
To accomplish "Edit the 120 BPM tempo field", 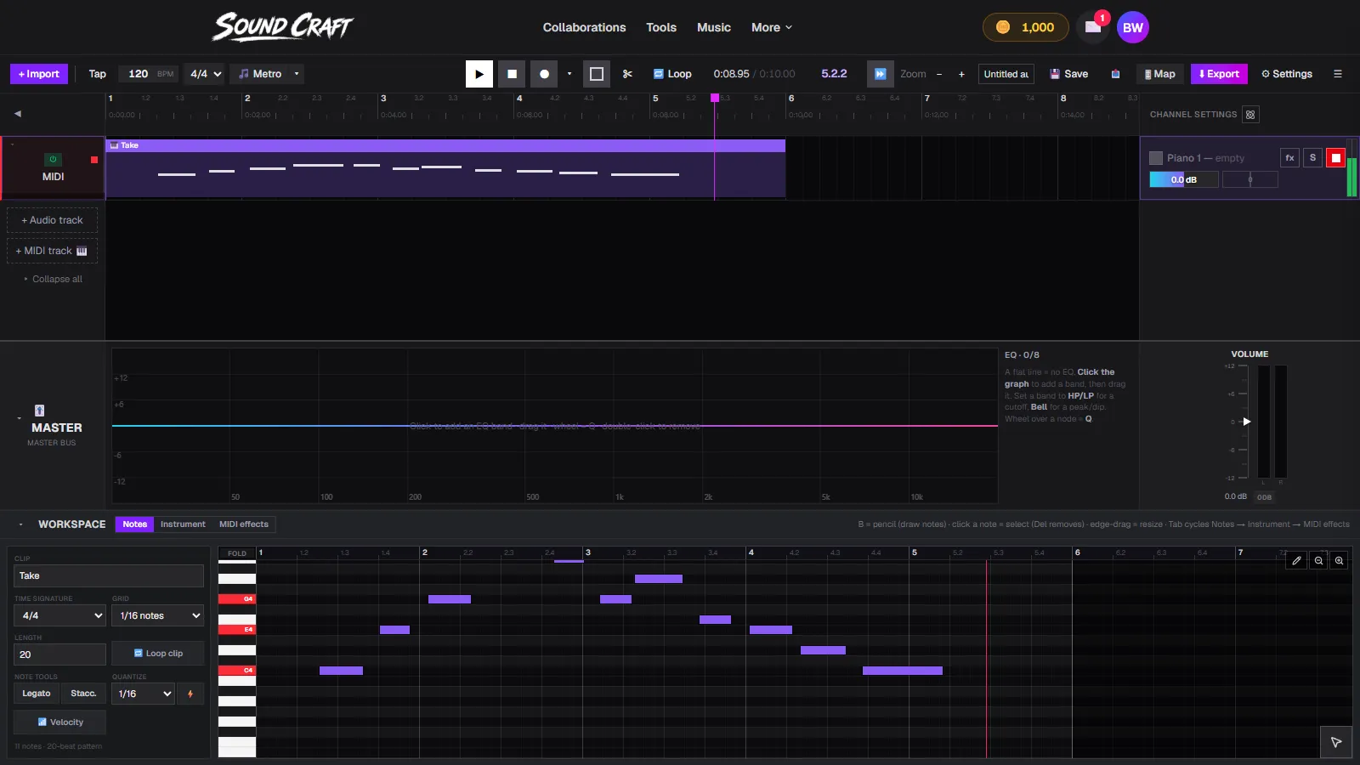I will pyautogui.click(x=139, y=74).
